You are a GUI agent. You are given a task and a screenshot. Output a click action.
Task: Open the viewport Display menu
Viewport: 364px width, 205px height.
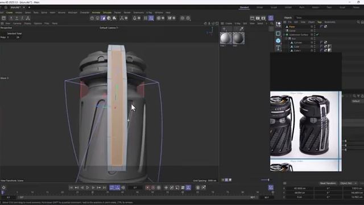pos(28,23)
